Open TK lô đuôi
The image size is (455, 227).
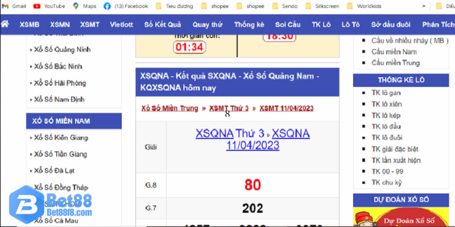coord(387,138)
